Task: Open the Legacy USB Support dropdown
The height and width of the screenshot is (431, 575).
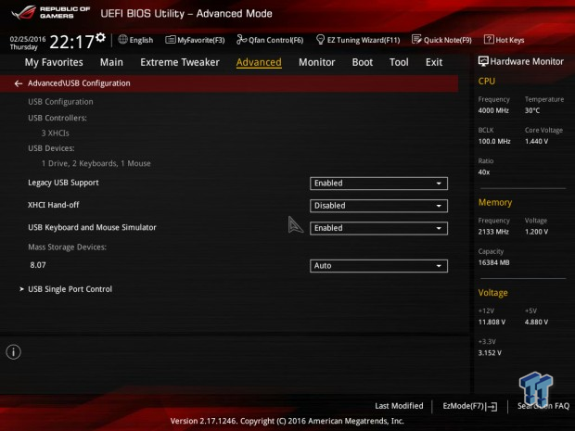Action: (x=378, y=184)
